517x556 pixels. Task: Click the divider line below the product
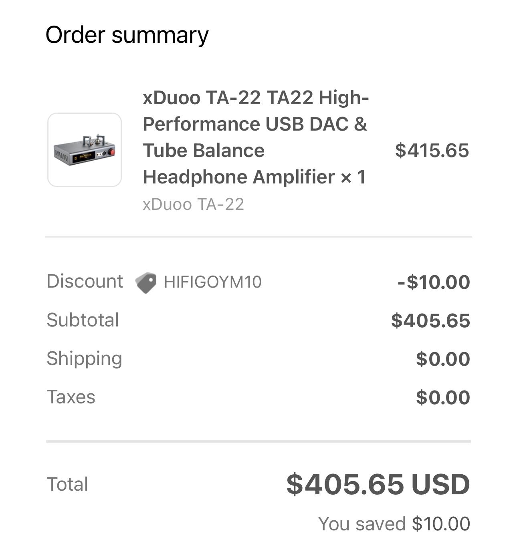[258, 237]
